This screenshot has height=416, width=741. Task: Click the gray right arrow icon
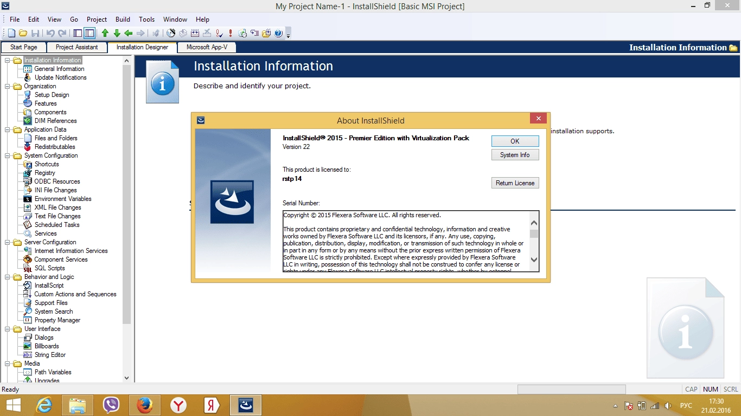click(140, 33)
